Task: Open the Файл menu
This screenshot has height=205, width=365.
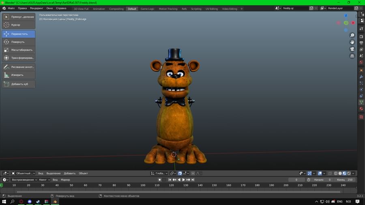Action: click(11, 8)
